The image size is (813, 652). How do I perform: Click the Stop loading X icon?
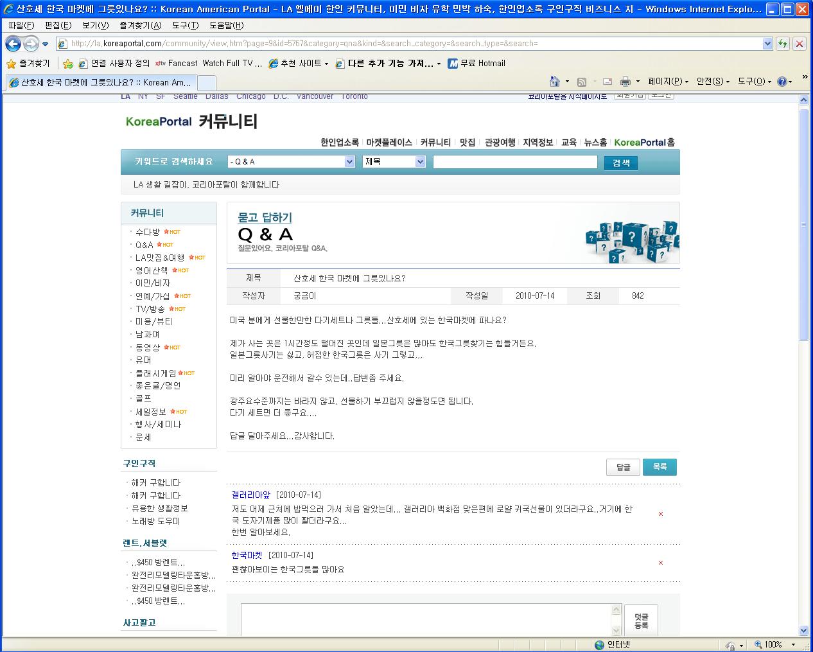(x=800, y=44)
